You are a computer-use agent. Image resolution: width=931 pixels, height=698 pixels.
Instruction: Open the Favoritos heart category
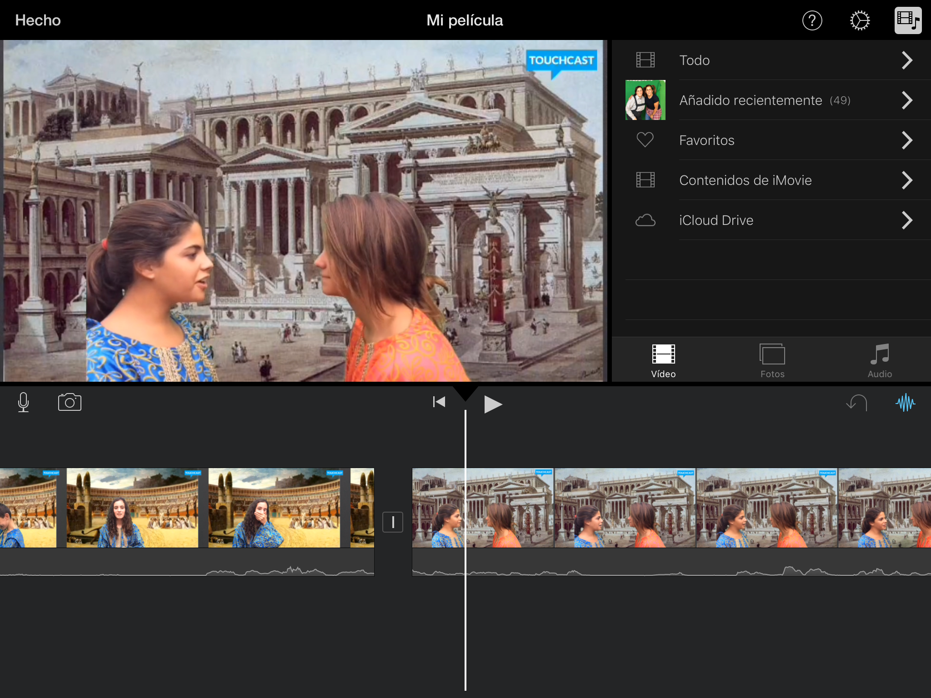click(x=645, y=140)
